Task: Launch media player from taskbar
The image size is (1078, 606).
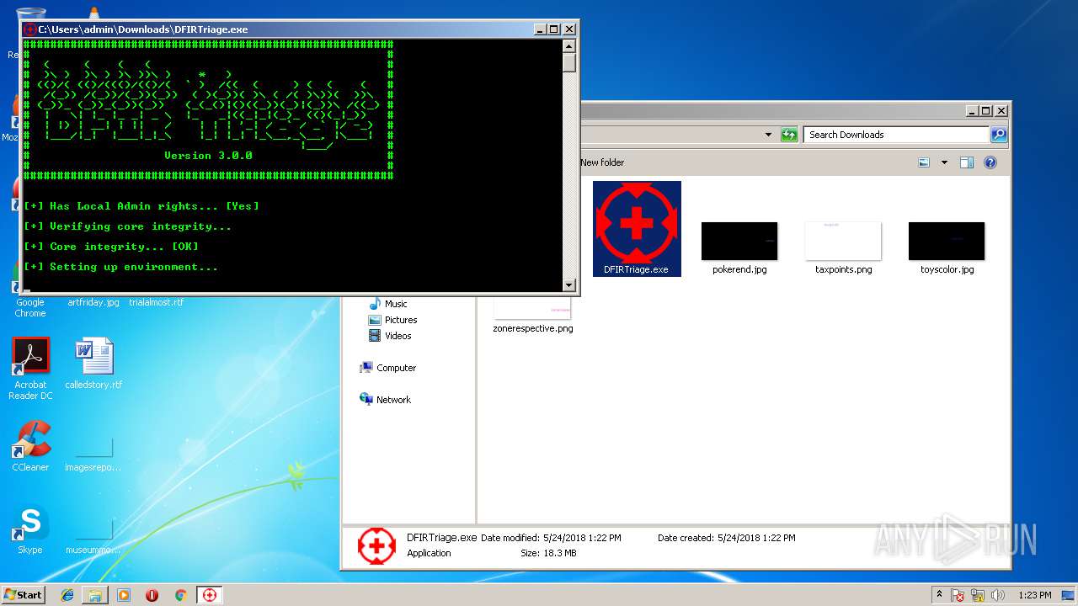Action: tap(124, 595)
